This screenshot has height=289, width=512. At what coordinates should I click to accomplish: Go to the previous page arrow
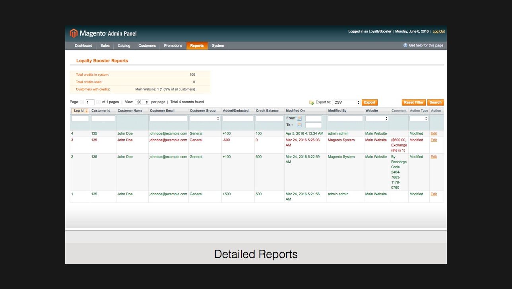(x=82, y=102)
